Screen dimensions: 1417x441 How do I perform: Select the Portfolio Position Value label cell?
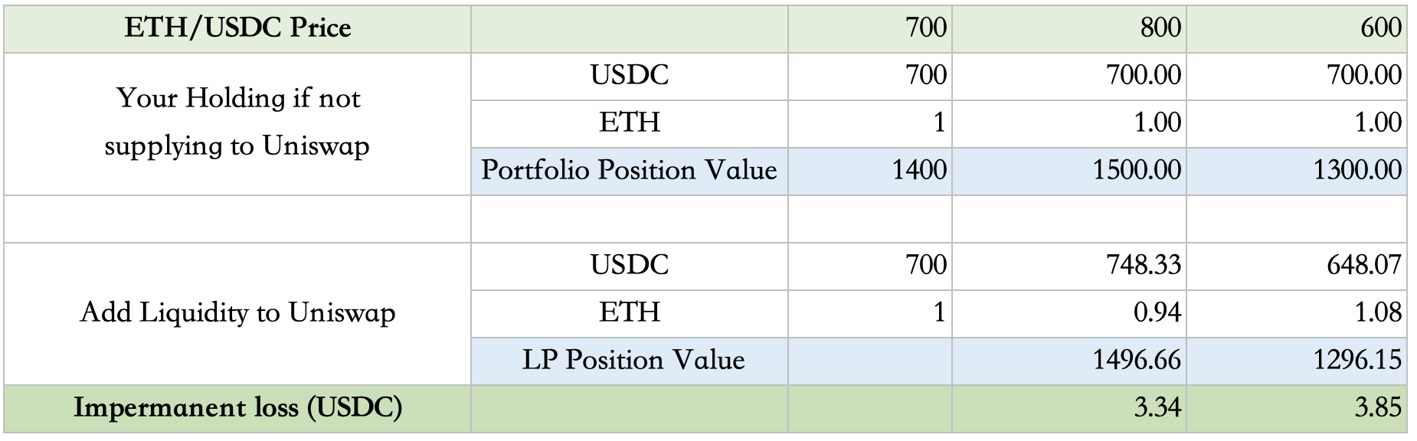click(629, 171)
